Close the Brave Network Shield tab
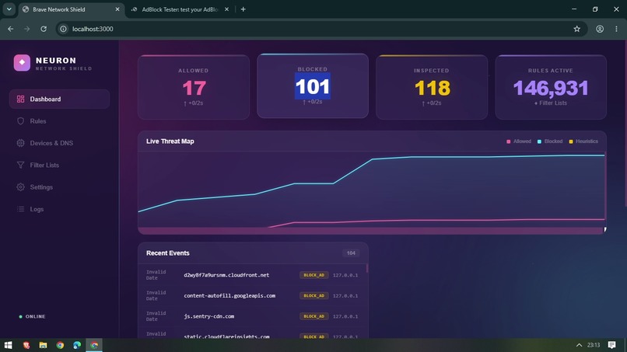The image size is (627, 352). pyautogui.click(x=117, y=9)
